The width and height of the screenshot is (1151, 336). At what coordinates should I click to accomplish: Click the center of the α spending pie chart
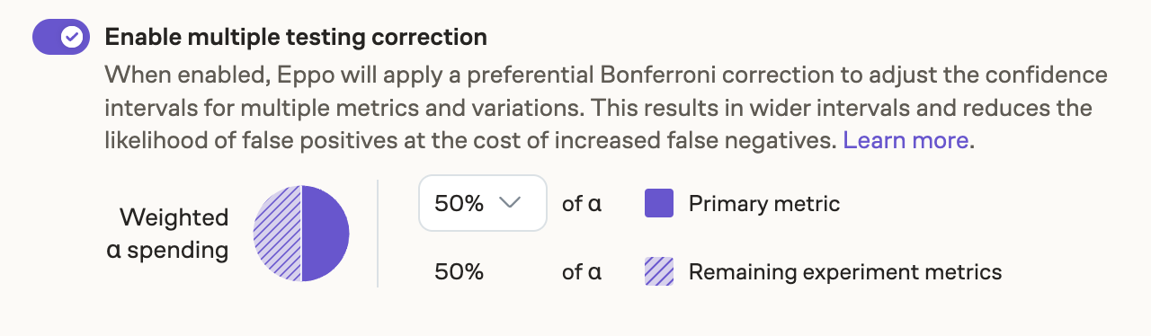pyautogui.click(x=301, y=234)
